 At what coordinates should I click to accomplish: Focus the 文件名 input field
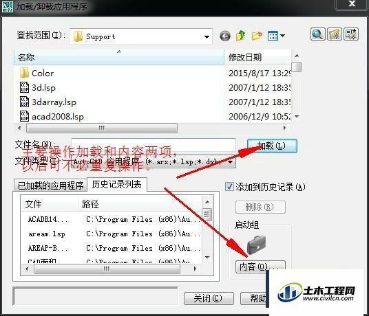point(154,145)
